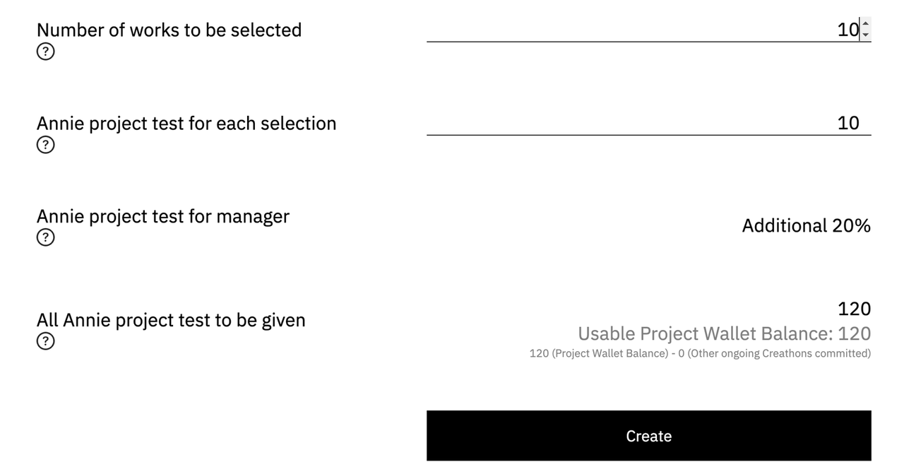Screen dimensions: 904x474
Task: Click the underline below Number of works field
Action: [x=648, y=42]
